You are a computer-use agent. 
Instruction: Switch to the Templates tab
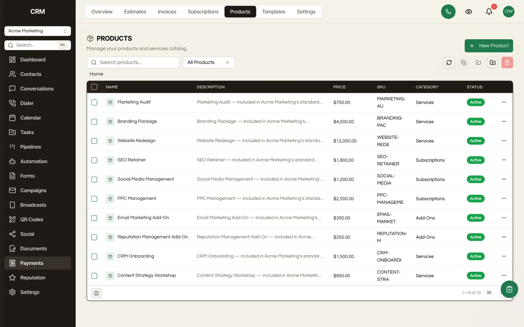tap(273, 12)
